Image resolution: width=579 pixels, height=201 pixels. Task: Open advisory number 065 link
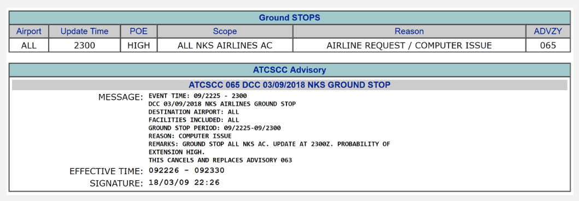tap(548, 46)
